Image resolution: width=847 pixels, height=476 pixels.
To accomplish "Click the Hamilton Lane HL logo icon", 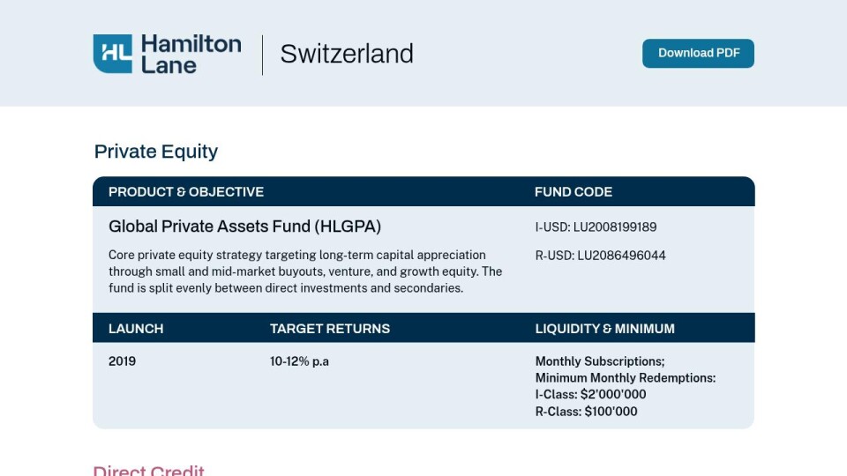I will click(112, 54).
